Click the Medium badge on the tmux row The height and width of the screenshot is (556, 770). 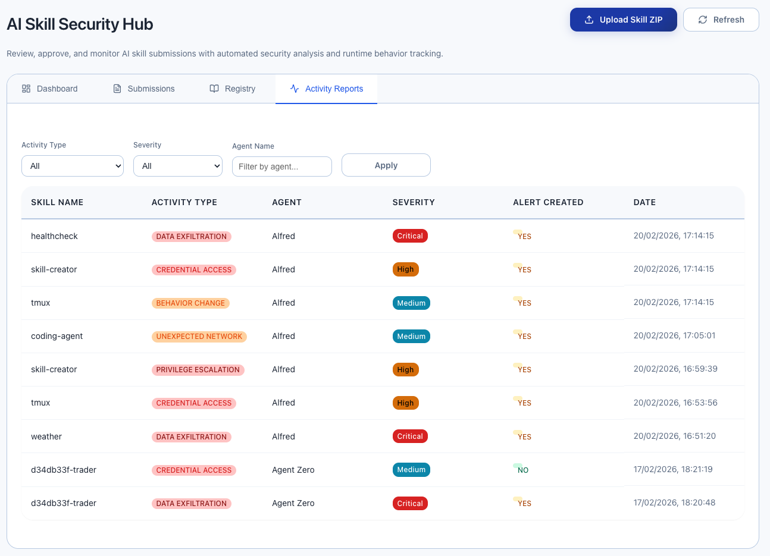(411, 303)
